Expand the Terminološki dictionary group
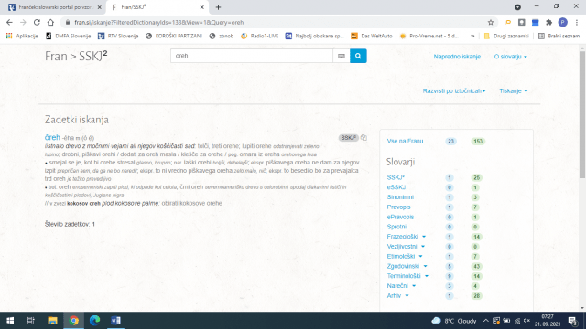Screen dimensions: 586x329 pos(427,276)
